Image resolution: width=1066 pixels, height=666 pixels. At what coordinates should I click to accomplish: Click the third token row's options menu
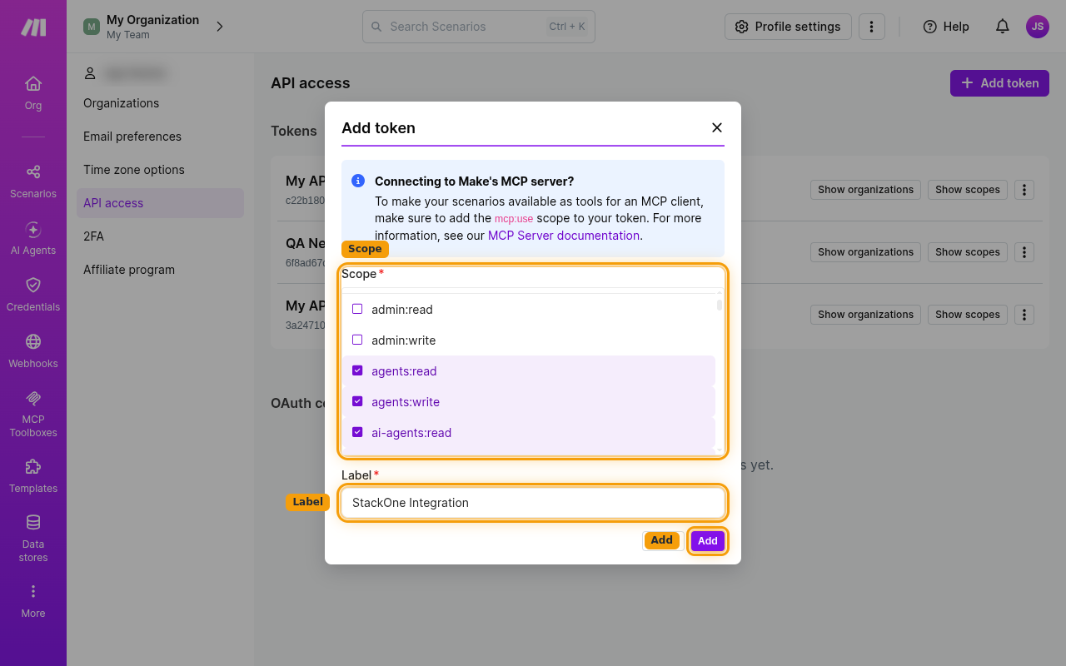pos(1024,315)
